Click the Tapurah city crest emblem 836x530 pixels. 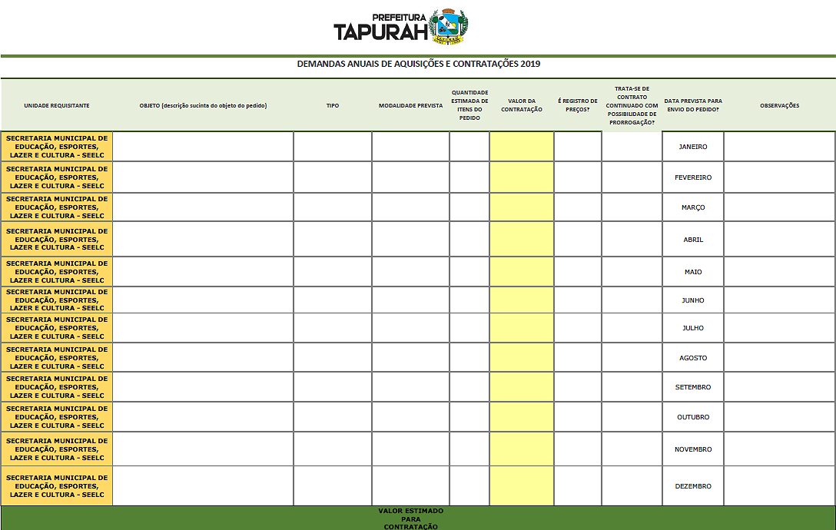coord(448,26)
